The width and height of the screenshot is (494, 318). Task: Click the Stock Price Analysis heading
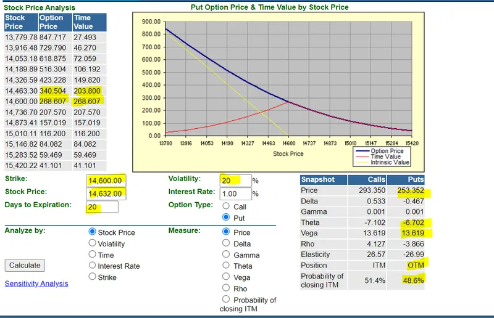point(40,7)
